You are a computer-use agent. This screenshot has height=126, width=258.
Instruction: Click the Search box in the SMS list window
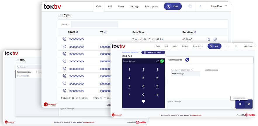pyautogui.click(x=29, y=67)
